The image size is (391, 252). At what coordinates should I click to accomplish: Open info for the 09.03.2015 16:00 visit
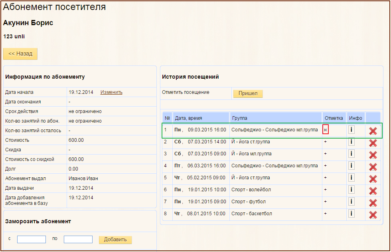[x=351, y=130]
